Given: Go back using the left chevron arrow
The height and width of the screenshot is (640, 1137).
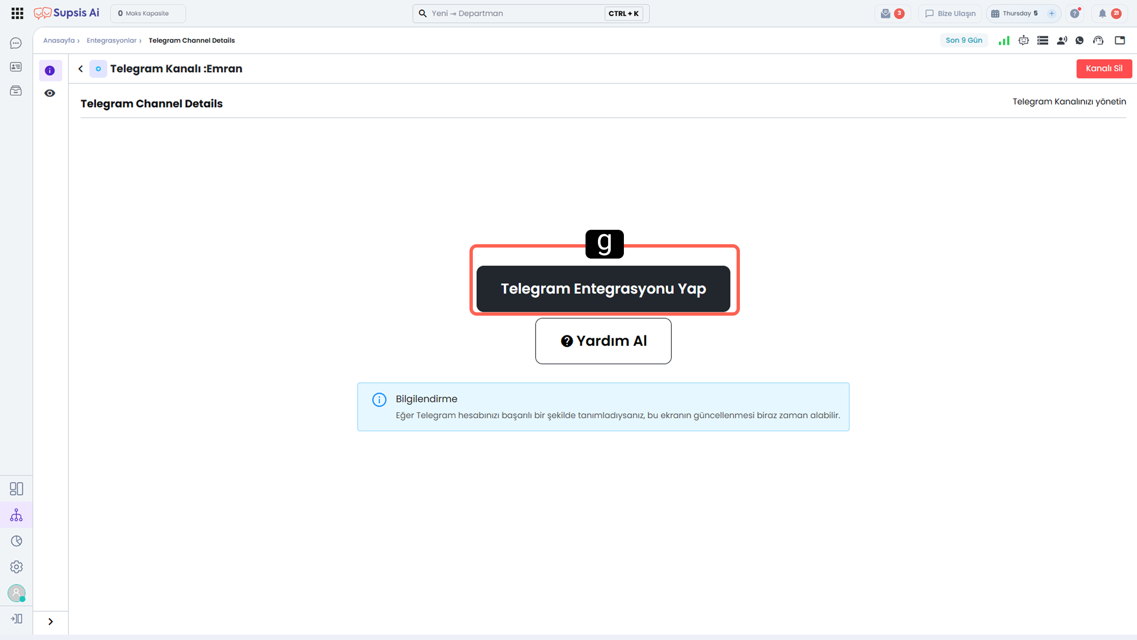Looking at the screenshot, I should coord(81,69).
